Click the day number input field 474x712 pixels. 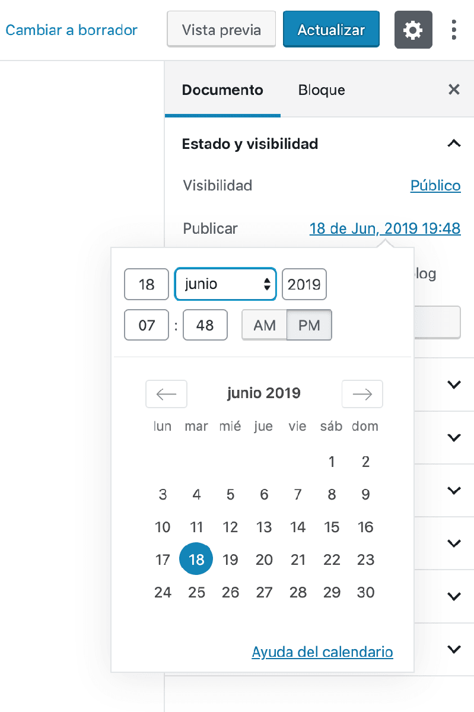pos(147,284)
